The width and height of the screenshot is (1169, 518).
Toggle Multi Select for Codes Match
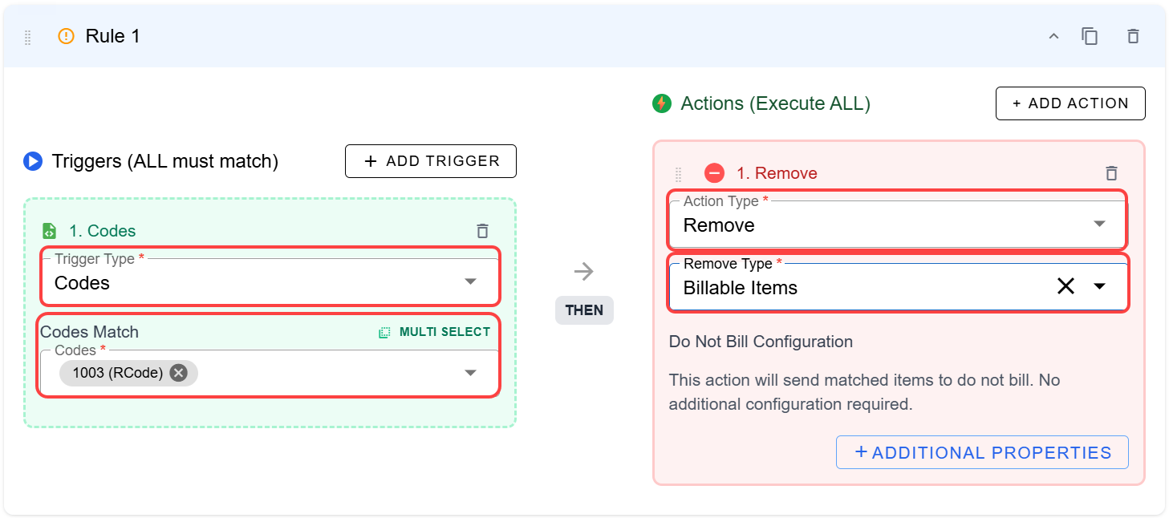pos(435,332)
